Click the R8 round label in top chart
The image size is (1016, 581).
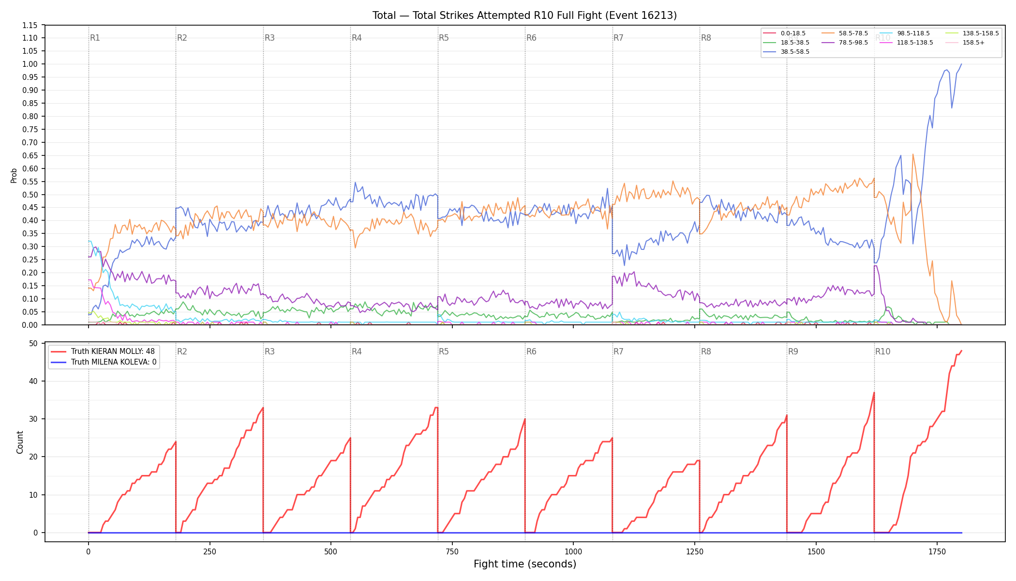click(706, 38)
